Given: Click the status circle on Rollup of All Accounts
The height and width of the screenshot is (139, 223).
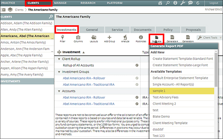Looking at the screenshot, I should [x=137, y=65].
